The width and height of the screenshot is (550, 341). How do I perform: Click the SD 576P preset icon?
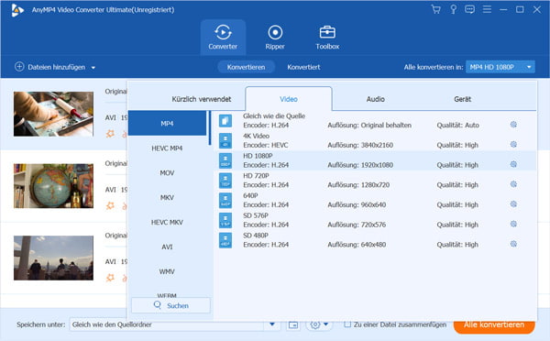(225, 220)
